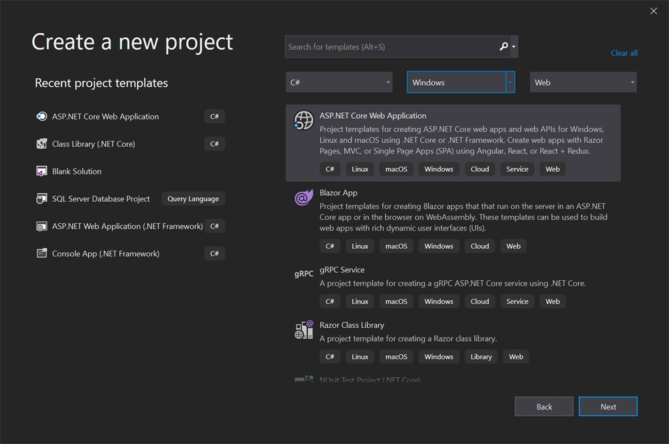
Task: Click the Query Language tag on SQL Server project
Action: coord(193,198)
